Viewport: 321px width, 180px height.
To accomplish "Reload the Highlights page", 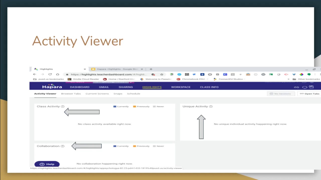I will 50,74.
